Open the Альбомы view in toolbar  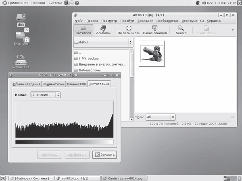pos(103,30)
